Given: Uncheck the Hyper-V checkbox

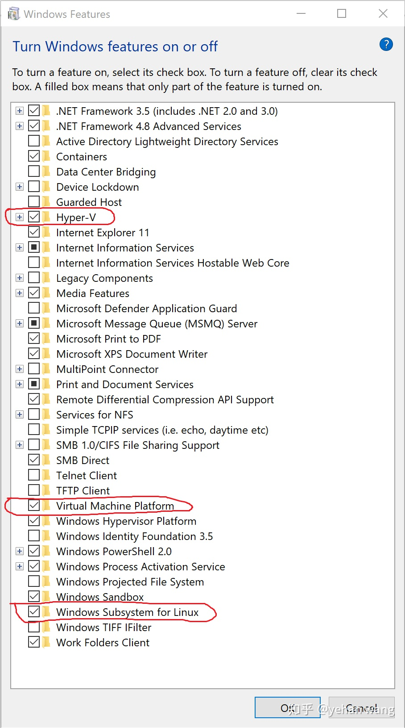Looking at the screenshot, I should tap(34, 217).
